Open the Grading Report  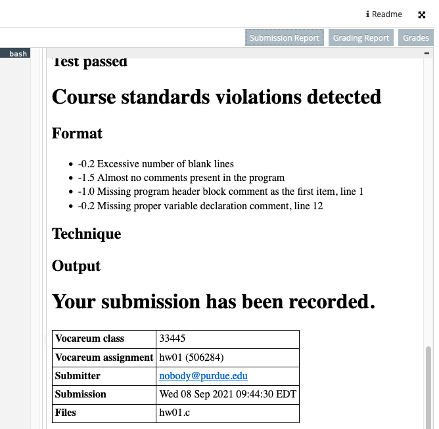(361, 37)
